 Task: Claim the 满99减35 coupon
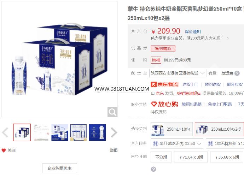pos(163,48)
